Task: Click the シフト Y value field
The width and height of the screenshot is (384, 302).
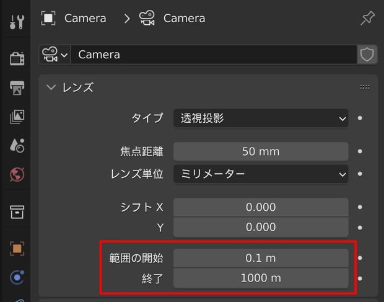Action: pos(261,227)
